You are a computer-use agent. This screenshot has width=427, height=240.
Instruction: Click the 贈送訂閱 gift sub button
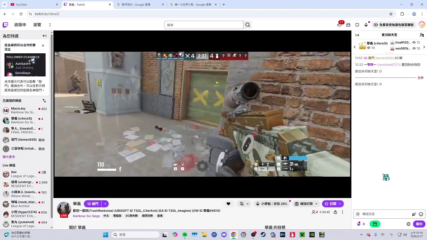[x=304, y=204]
